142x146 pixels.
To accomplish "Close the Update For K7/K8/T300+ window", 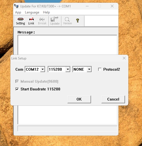I will tap(112, 6).
